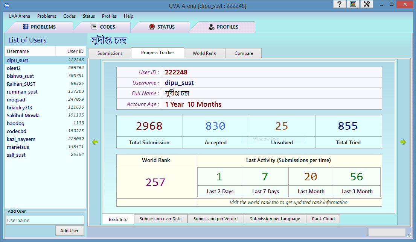Select user baodog in the list
The width and height of the screenshot is (416, 242).
45,123
